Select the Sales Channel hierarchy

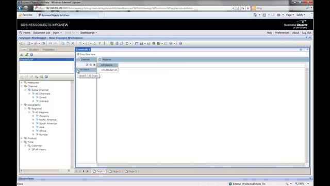40,90
